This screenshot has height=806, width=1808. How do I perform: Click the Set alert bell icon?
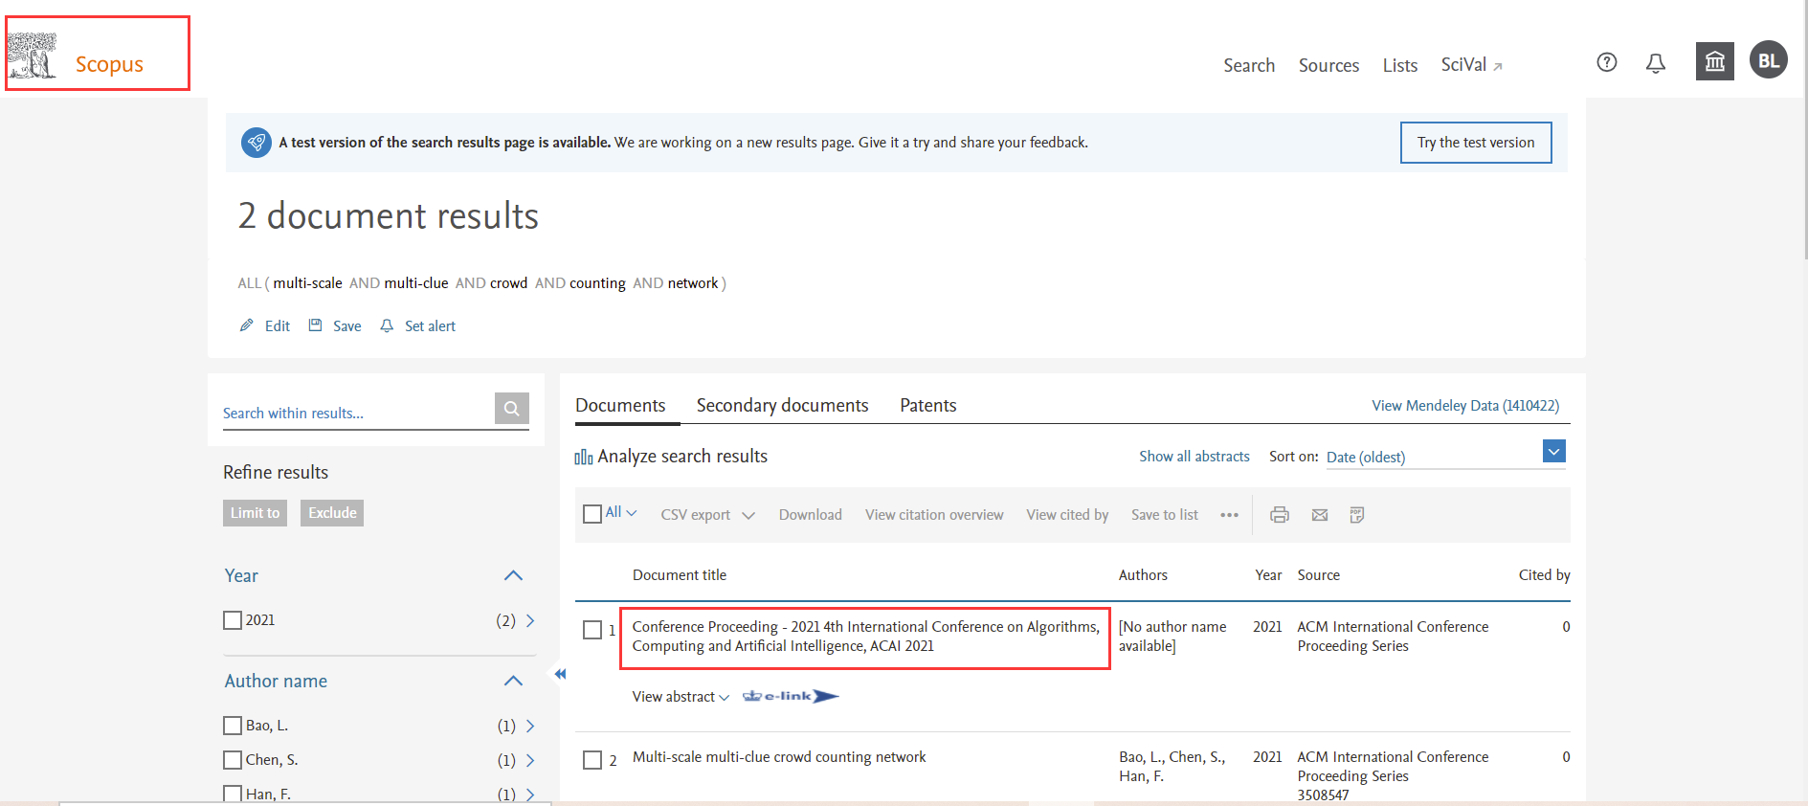point(387,325)
